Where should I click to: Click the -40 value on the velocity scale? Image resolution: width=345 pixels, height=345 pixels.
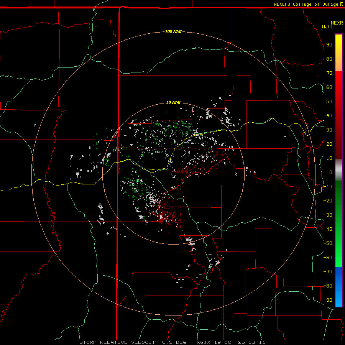[x=328, y=229]
